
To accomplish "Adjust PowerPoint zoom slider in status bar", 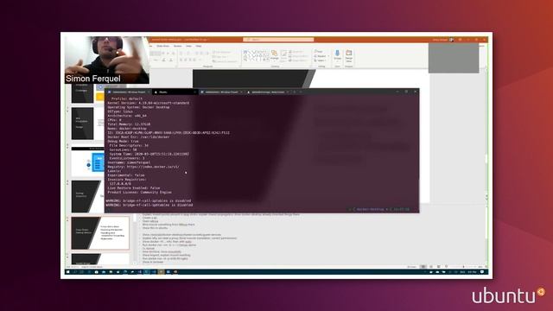I will coord(463,267).
